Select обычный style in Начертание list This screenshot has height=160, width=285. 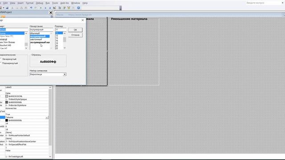pyautogui.click(x=40, y=33)
